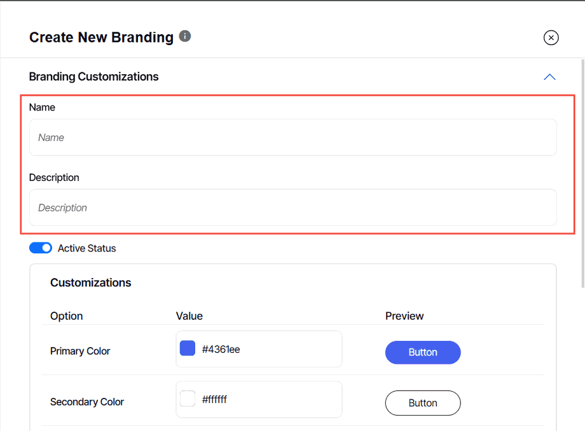Click the #ffffff hex value text

(x=214, y=399)
